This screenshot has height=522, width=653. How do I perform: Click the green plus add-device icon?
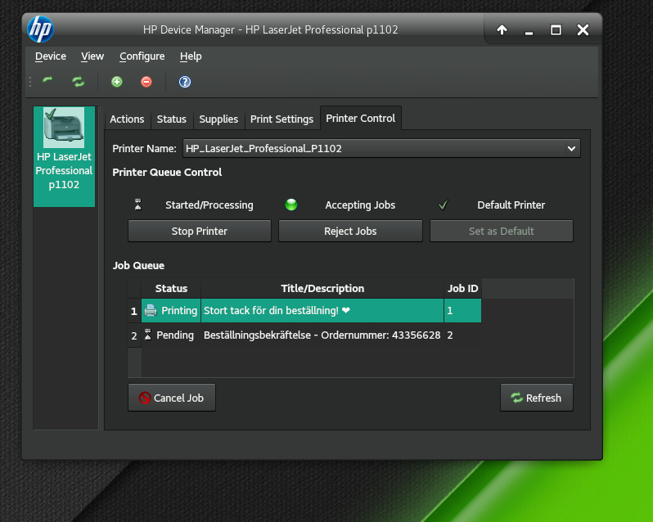pos(117,81)
